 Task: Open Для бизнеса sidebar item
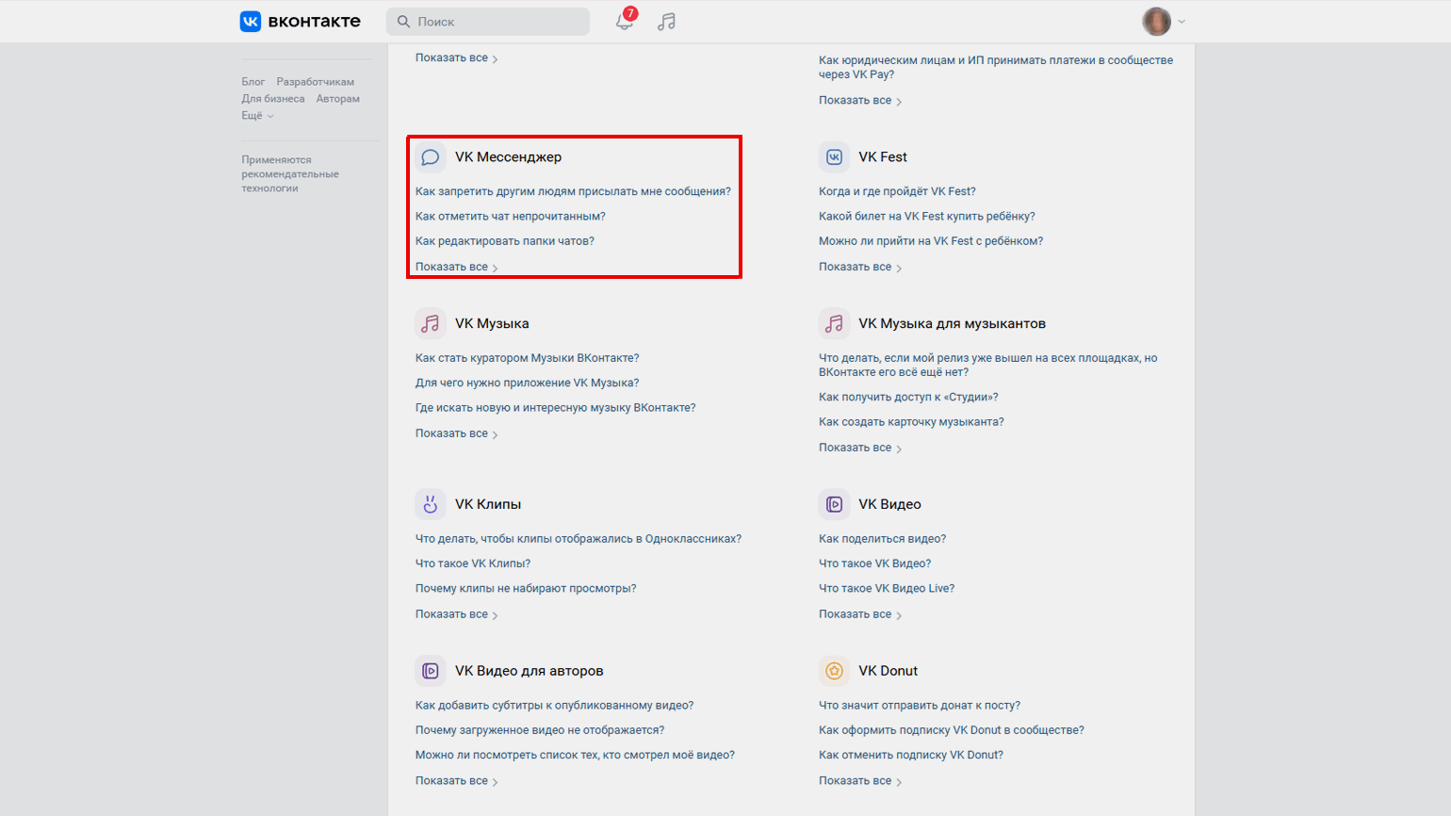273,99
